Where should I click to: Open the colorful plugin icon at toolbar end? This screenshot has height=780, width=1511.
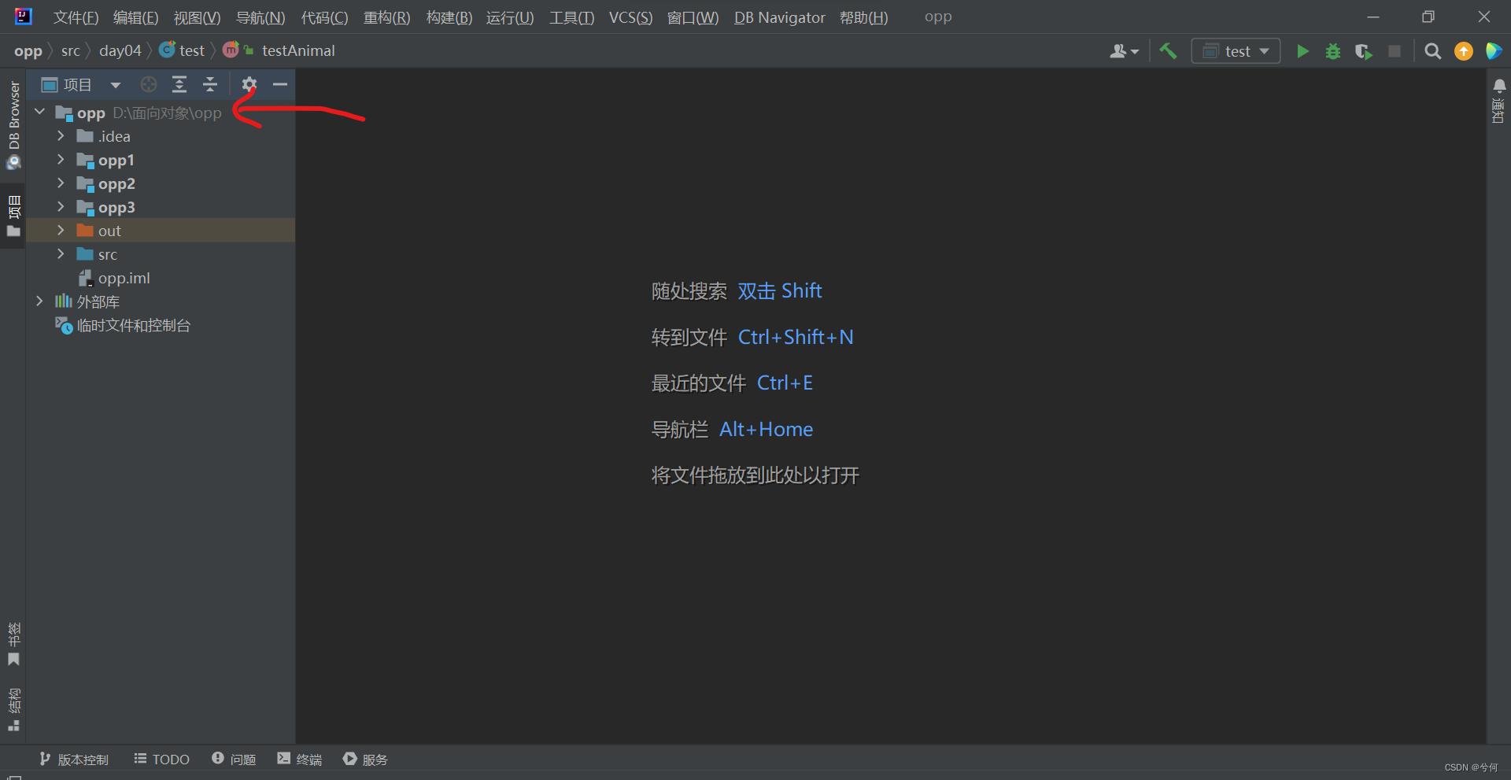coord(1493,51)
